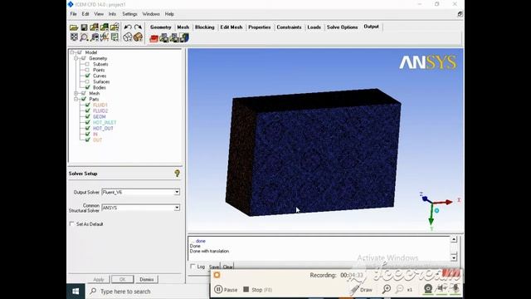Switch to the Solve Options tab

(342, 27)
